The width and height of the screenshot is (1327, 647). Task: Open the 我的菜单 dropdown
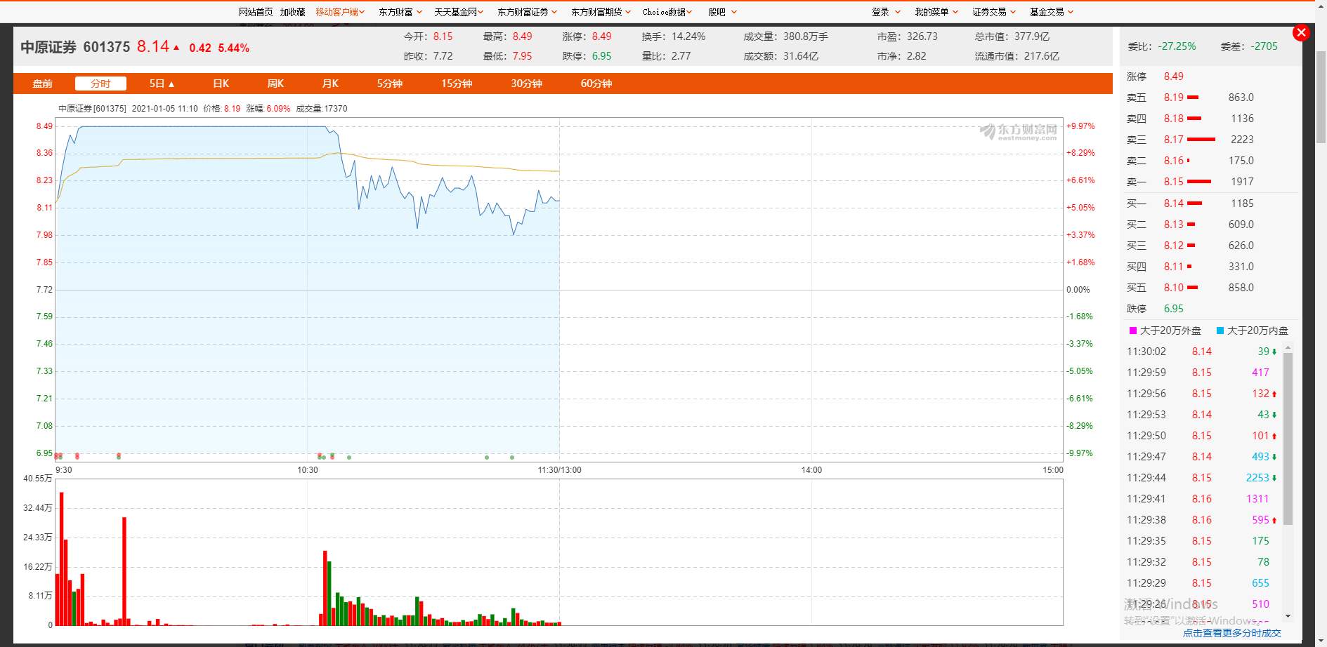(x=936, y=12)
